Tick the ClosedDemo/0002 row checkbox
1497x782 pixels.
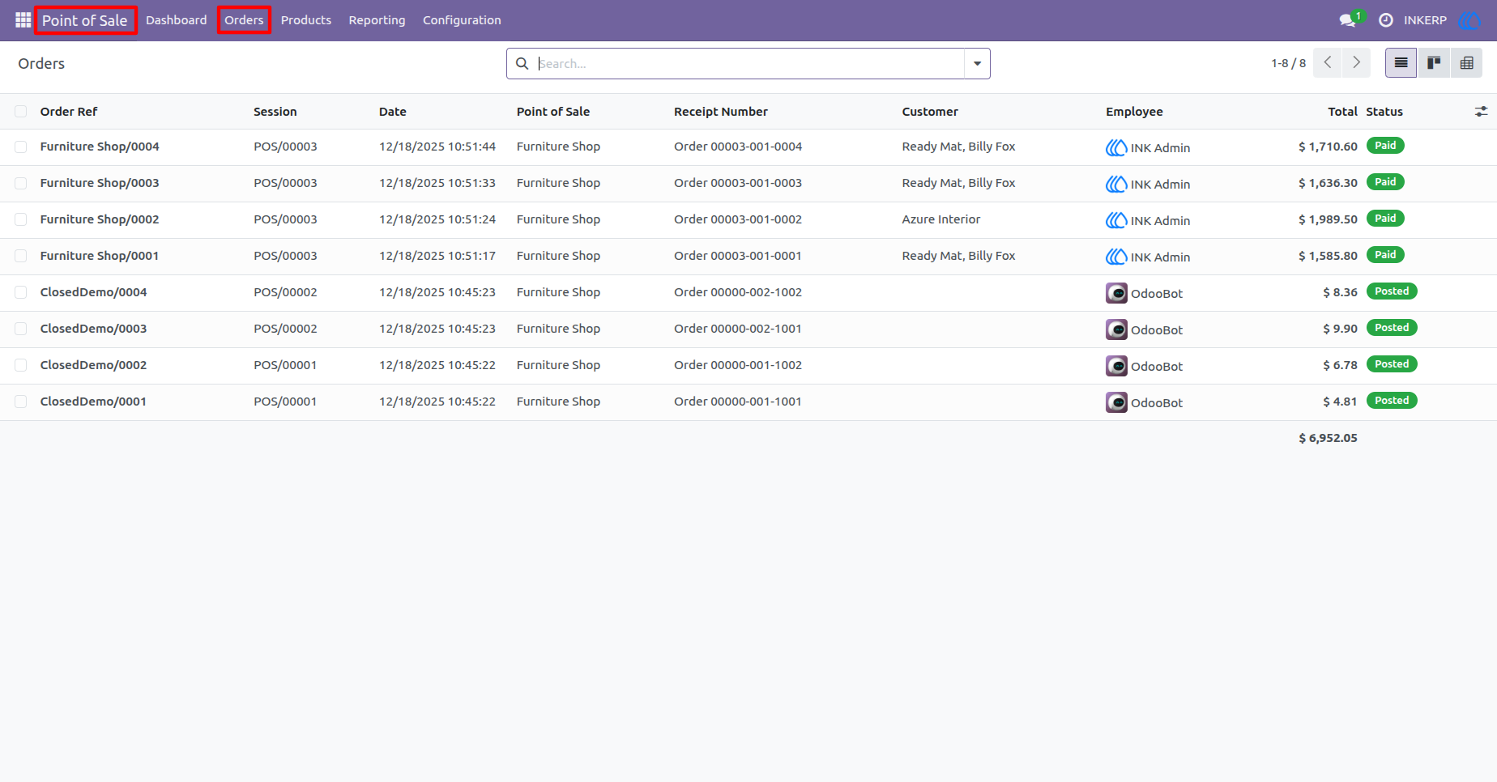(x=21, y=365)
